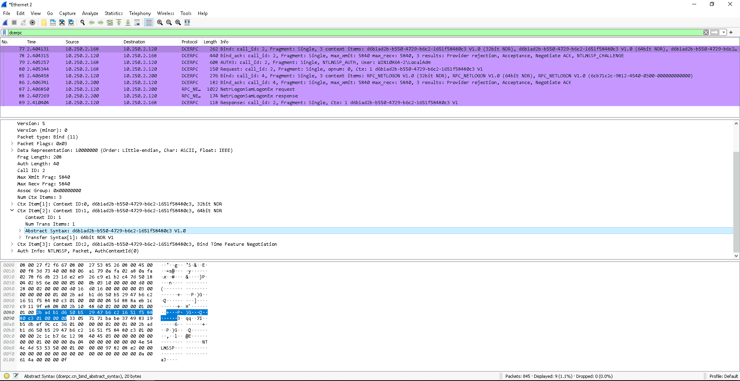Open the Telephony menu
Image resolution: width=740 pixels, height=381 pixels.
[140, 13]
